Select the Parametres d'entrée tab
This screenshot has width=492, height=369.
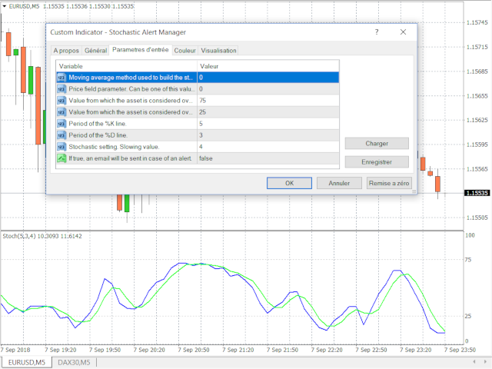141,50
